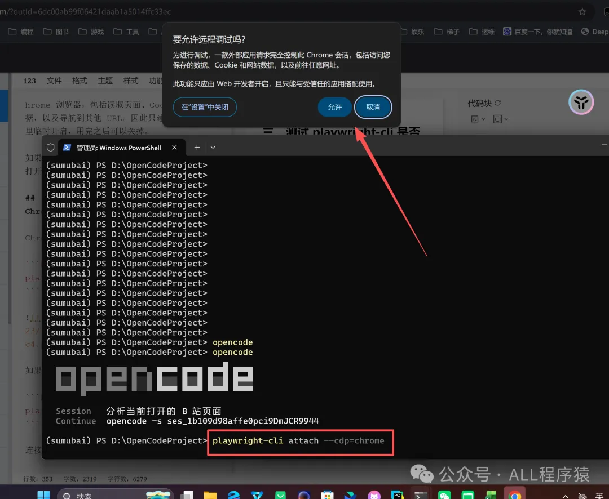Switch to the terminal app in the taskbar

[420, 494]
